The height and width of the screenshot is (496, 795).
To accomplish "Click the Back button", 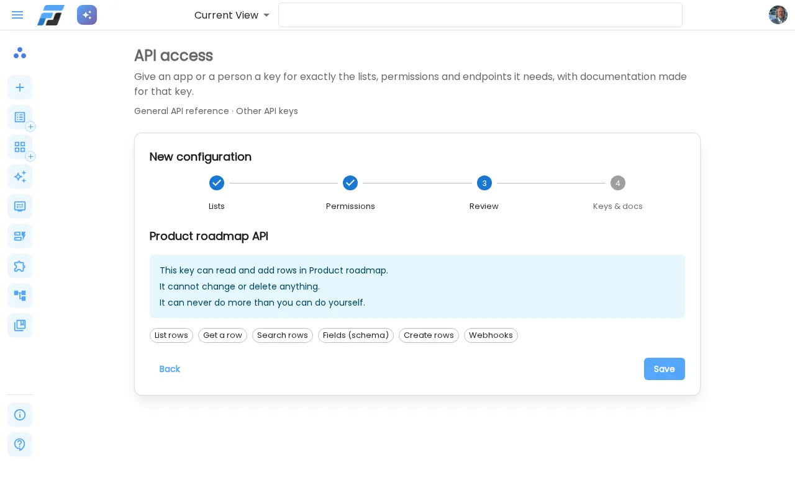I will click(x=170, y=369).
